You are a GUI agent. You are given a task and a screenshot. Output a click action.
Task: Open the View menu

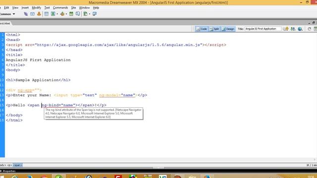[x=15, y=8]
